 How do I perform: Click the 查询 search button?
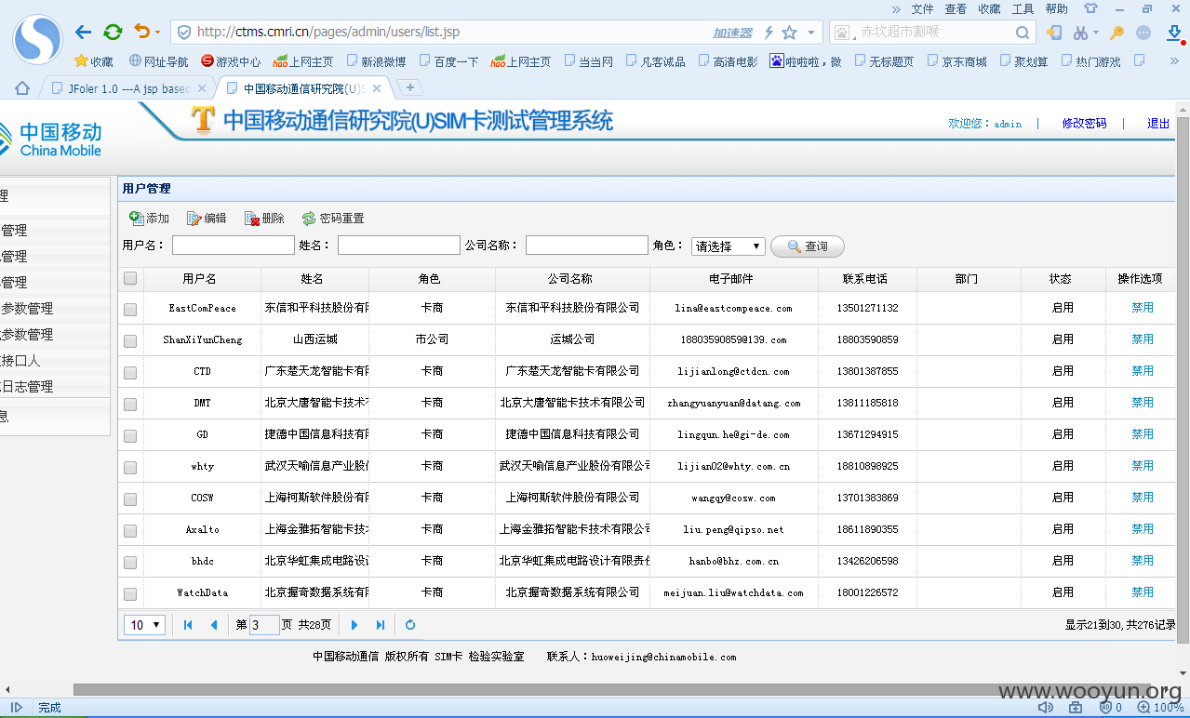(808, 246)
